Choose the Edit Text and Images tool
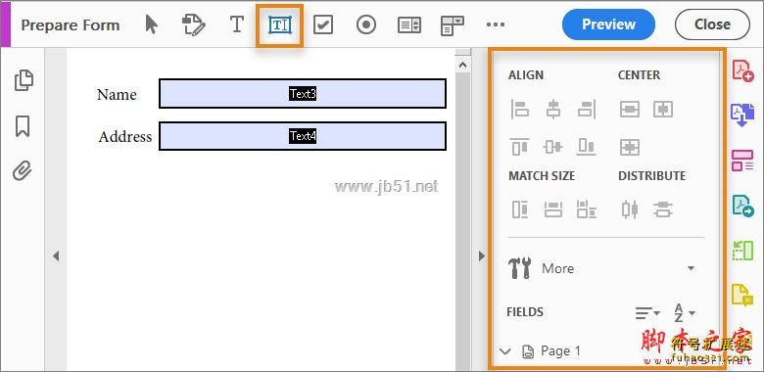Viewport: 764px width, 372px height. 193,24
